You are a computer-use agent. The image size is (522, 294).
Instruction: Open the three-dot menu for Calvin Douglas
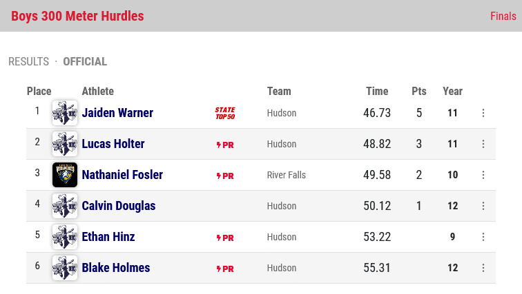point(483,206)
